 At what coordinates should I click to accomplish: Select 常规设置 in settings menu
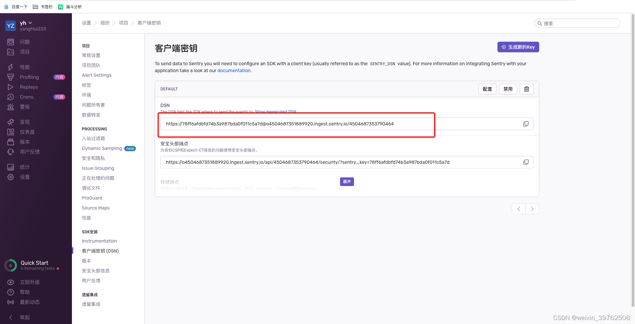click(x=91, y=55)
